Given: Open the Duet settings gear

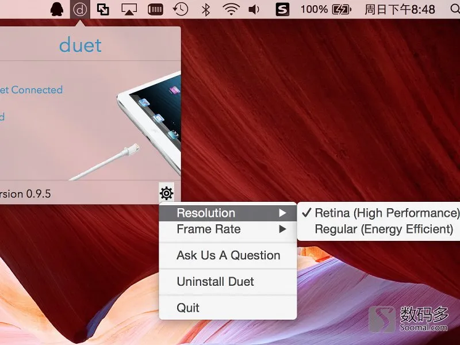Looking at the screenshot, I should tap(167, 193).
